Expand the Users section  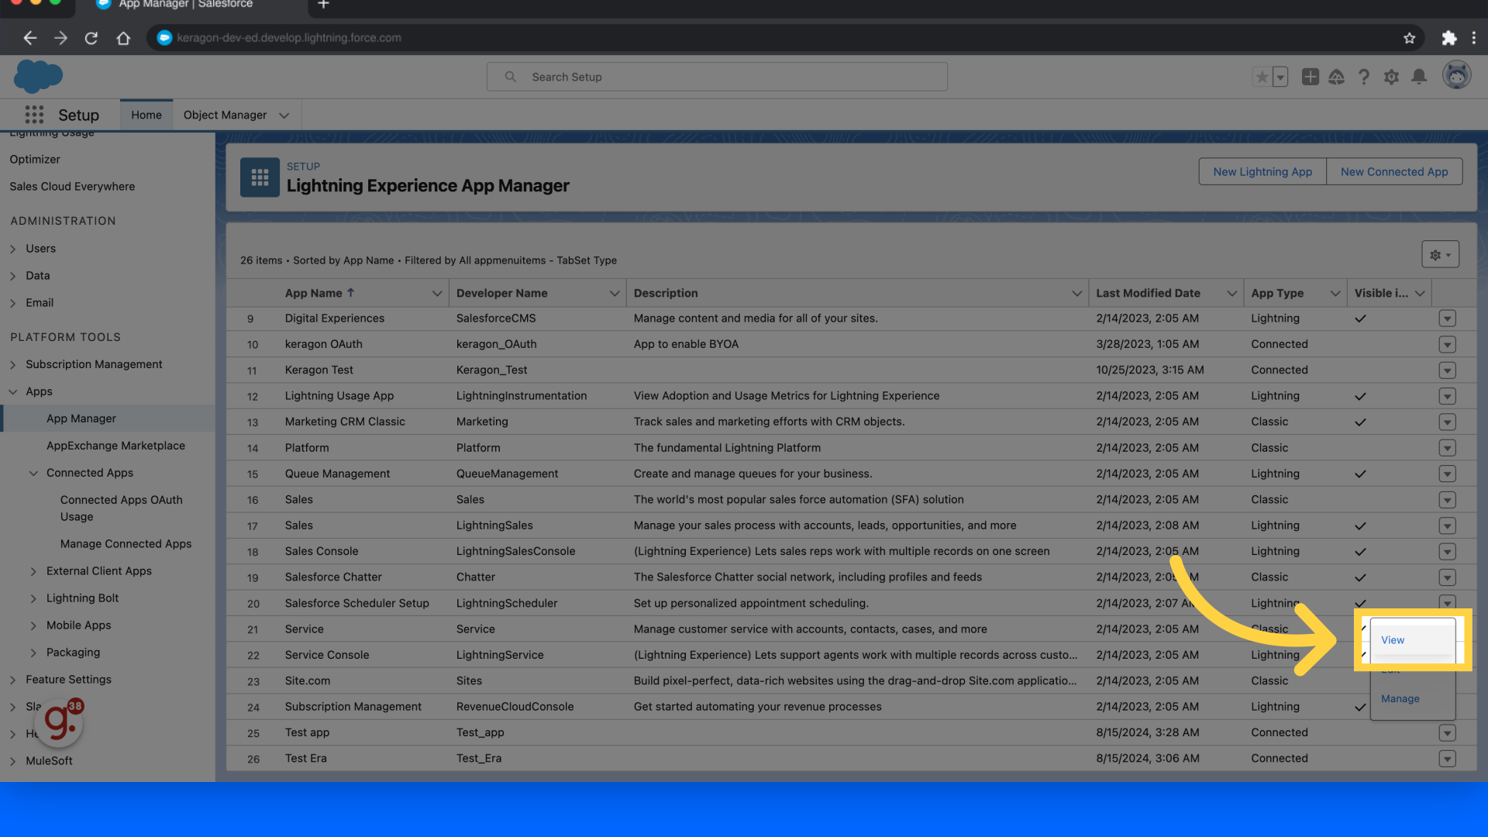click(x=13, y=249)
